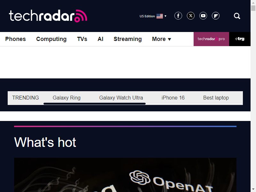This screenshot has width=256, height=192.
Task: Click the TRENDING label
Action: click(26, 98)
